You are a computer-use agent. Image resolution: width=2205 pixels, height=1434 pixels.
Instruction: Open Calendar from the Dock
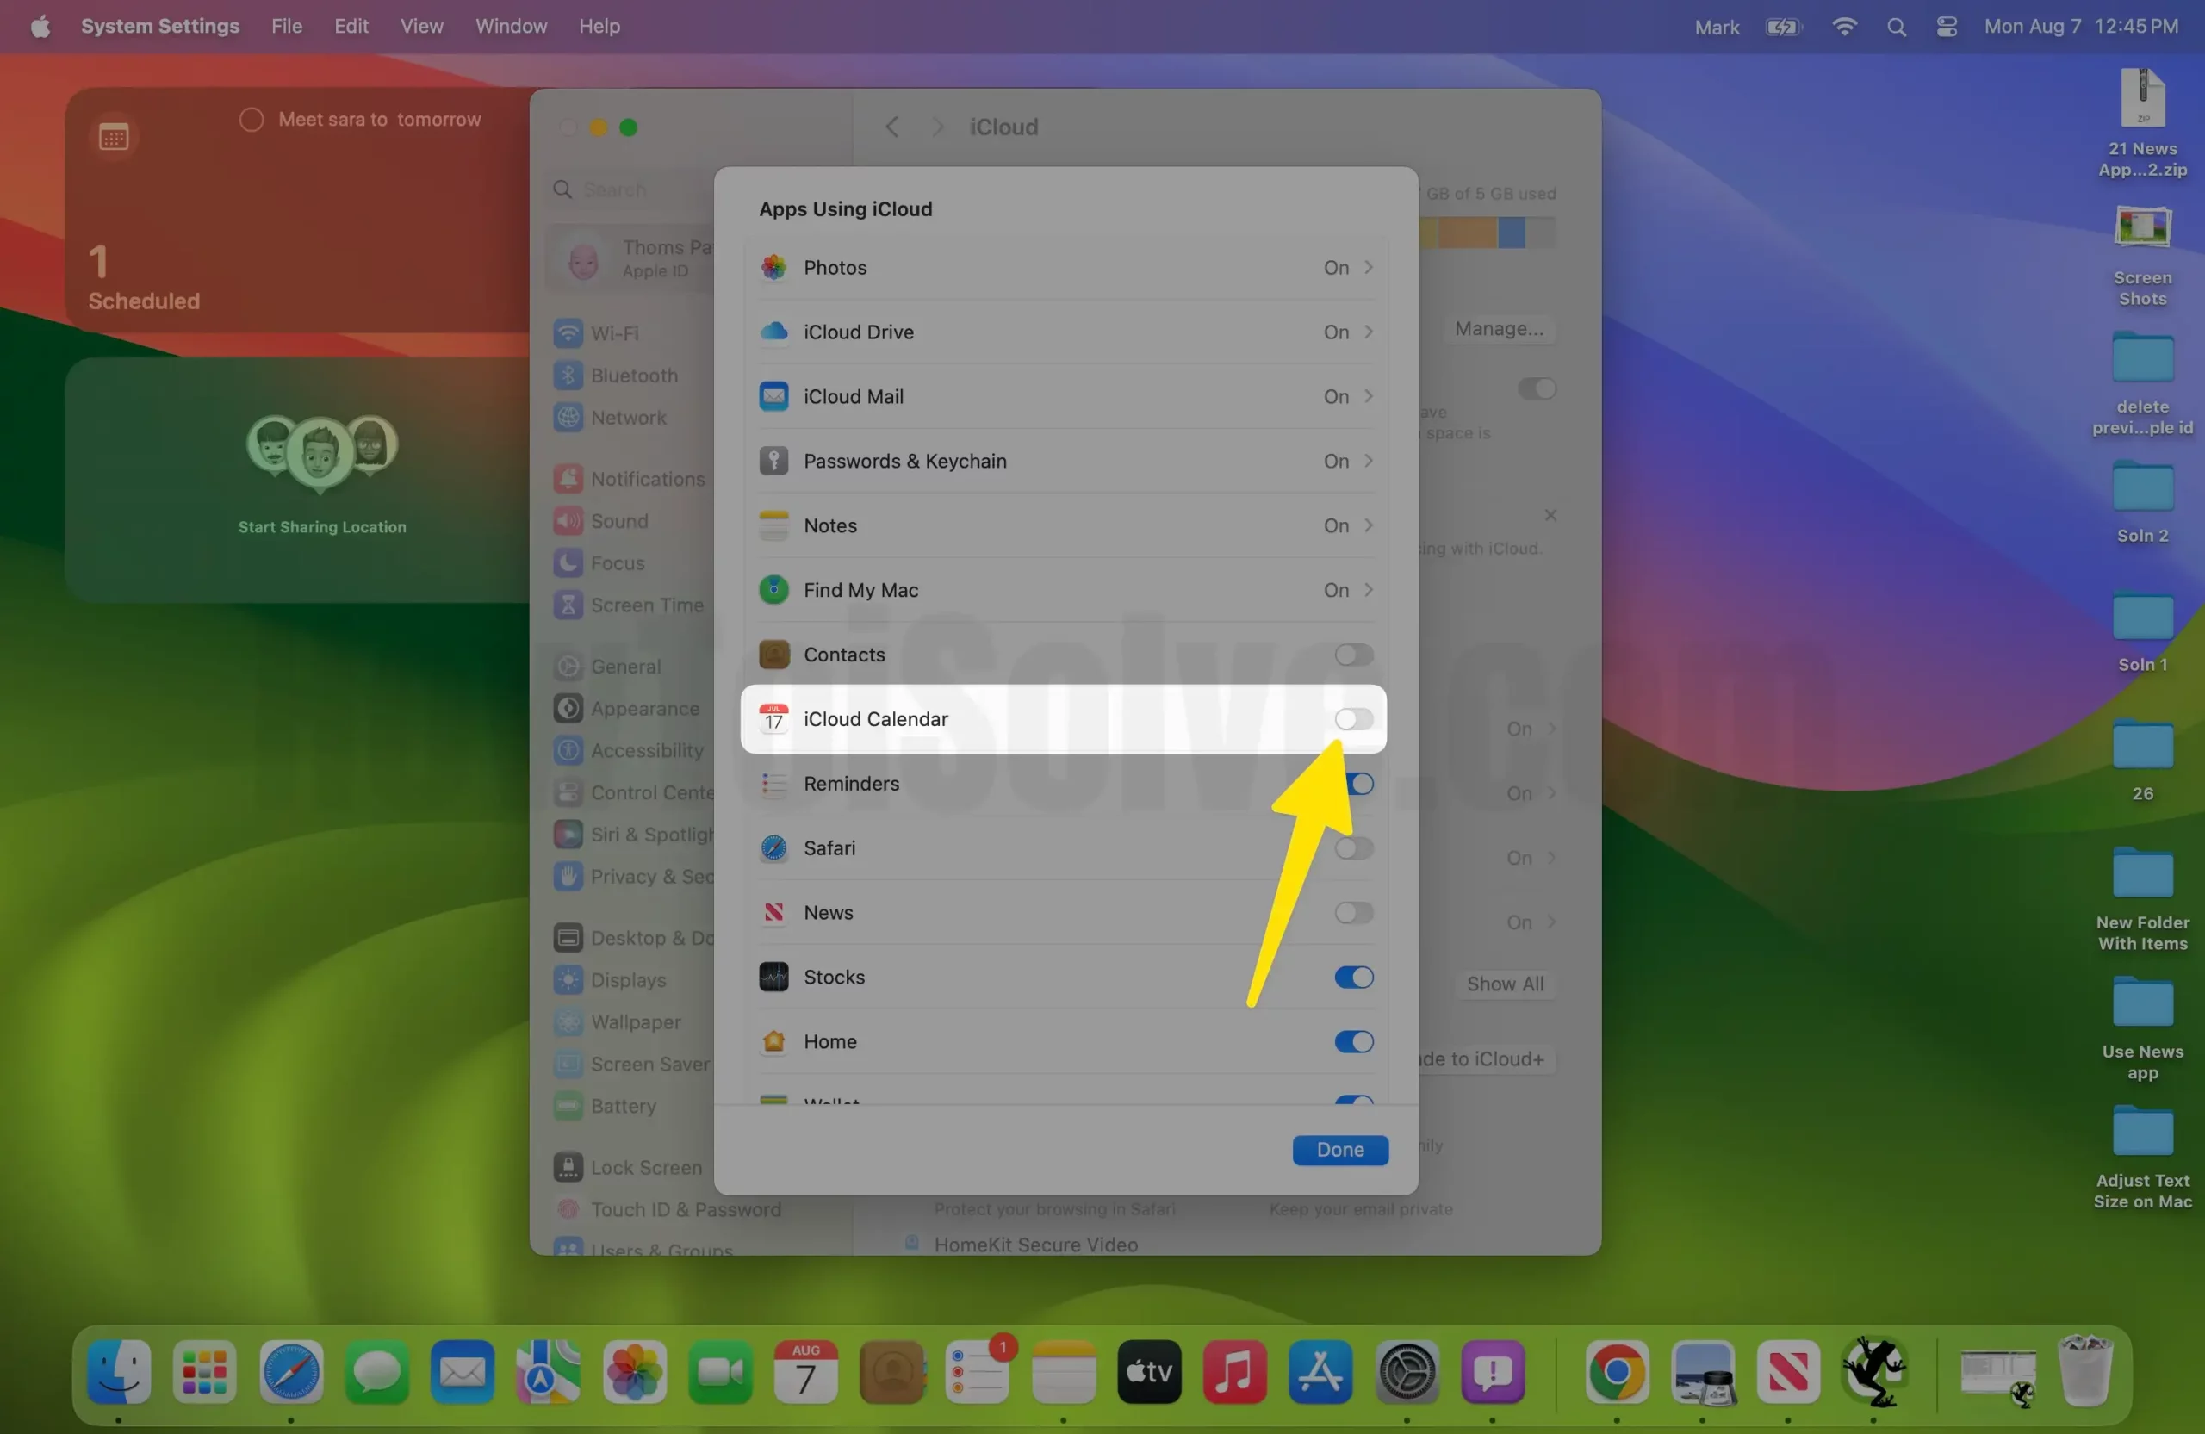click(806, 1373)
